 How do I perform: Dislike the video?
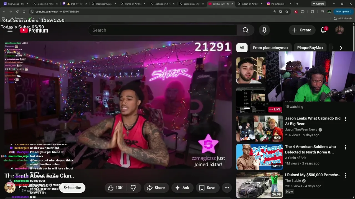133,188
